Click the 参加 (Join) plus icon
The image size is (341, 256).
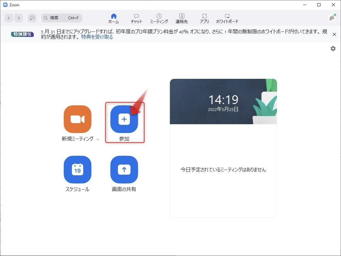124,119
